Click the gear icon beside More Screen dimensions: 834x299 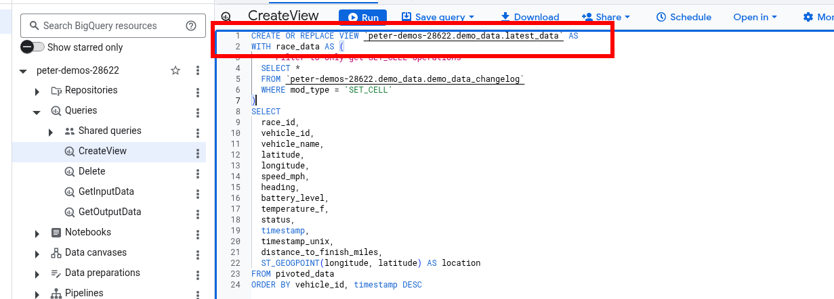coord(808,17)
